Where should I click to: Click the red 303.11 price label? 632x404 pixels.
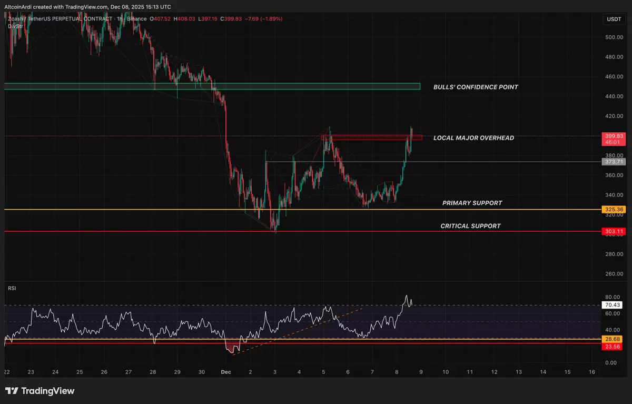(x=613, y=231)
